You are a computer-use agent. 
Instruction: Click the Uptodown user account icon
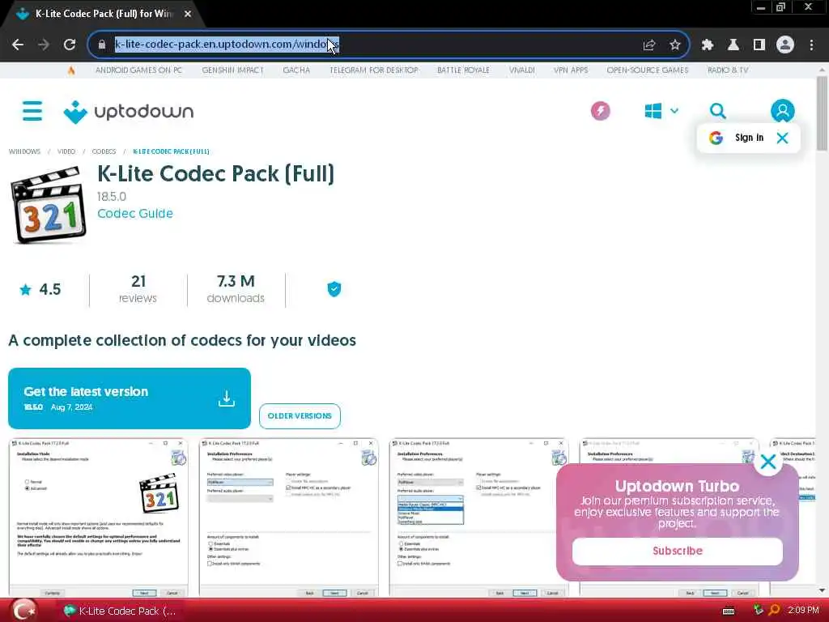pyautogui.click(x=783, y=111)
